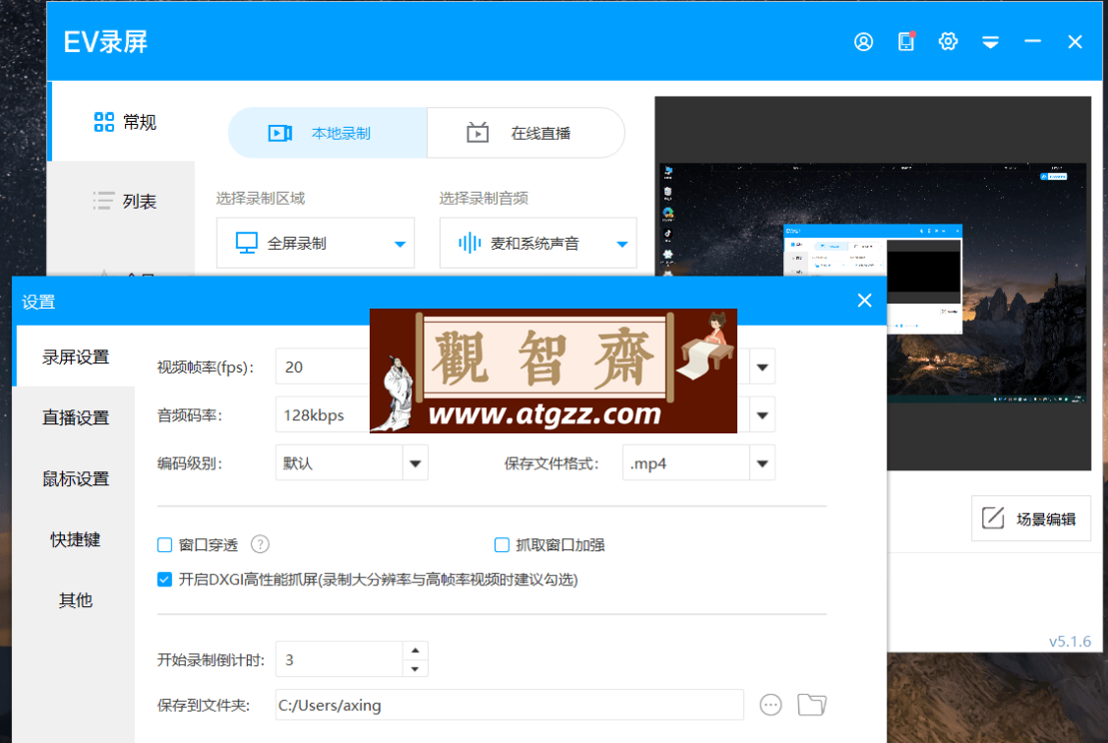The width and height of the screenshot is (1108, 743).
Task: Click the 常规 grid icon in the sidebar
Action: click(x=104, y=122)
